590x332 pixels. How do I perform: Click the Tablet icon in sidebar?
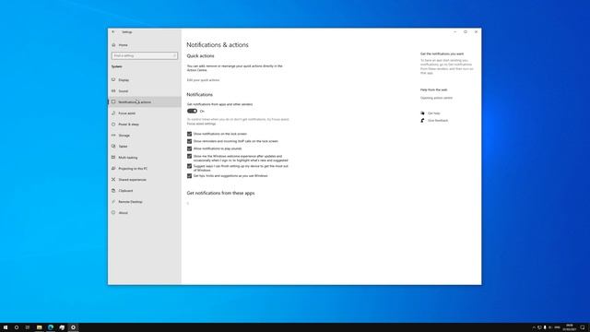(x=113, y=146)
